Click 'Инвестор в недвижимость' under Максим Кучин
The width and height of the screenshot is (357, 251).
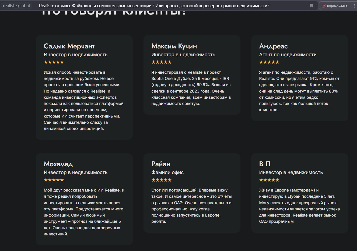[x=183, y=55]
